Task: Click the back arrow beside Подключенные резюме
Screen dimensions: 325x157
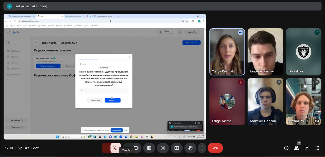Action: click(36, 43)
